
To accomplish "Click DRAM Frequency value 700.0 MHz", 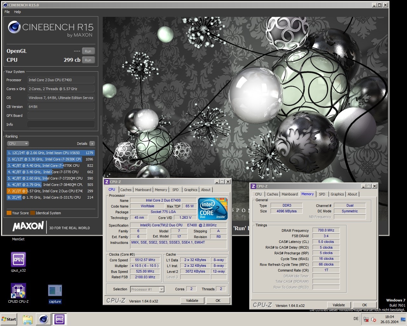I will (x=326, y=230).
